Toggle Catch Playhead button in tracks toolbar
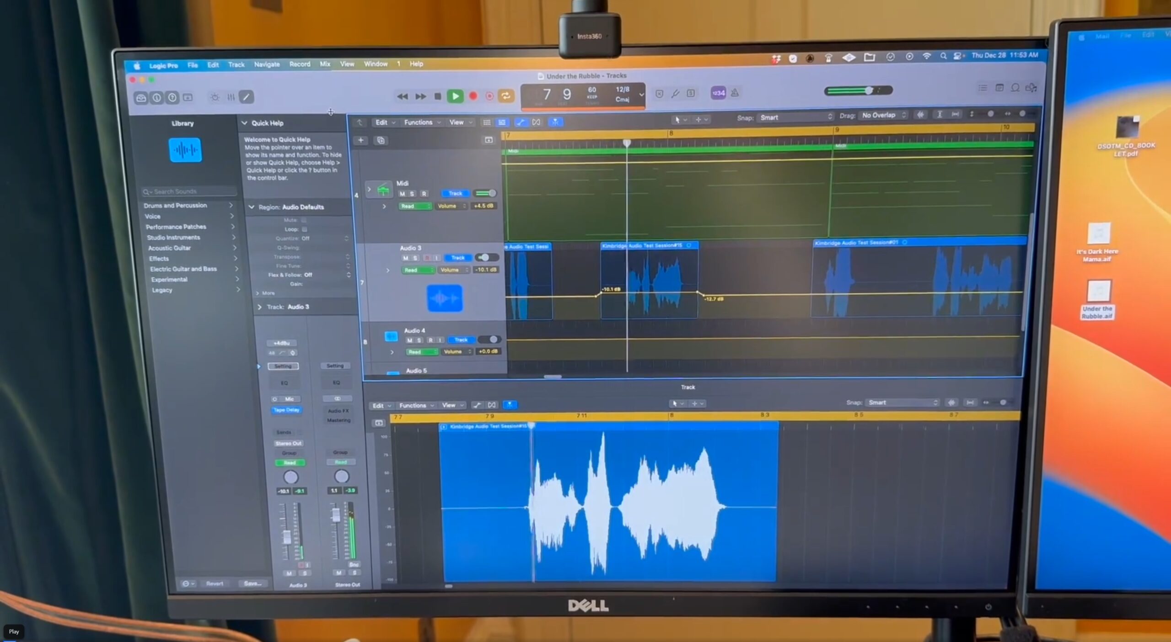The width and height of the screenshot is (1171, 642). [555, 122]
